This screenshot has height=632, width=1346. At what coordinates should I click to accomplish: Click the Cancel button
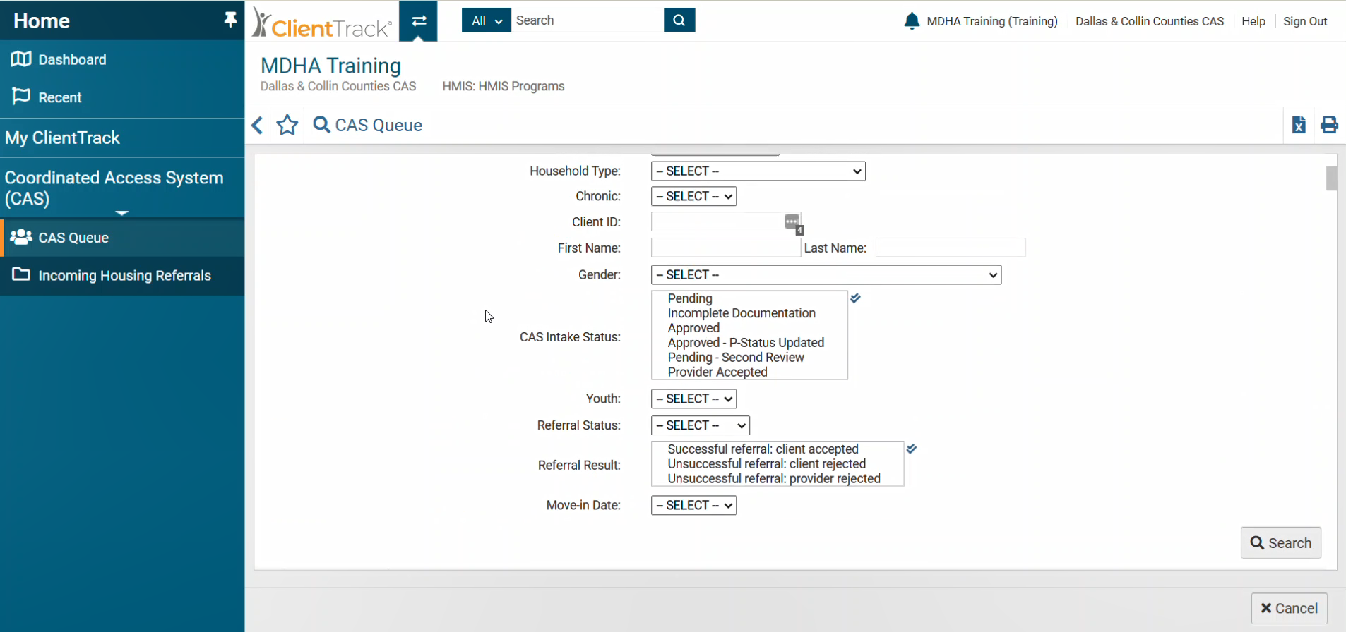click(1289, 608)
